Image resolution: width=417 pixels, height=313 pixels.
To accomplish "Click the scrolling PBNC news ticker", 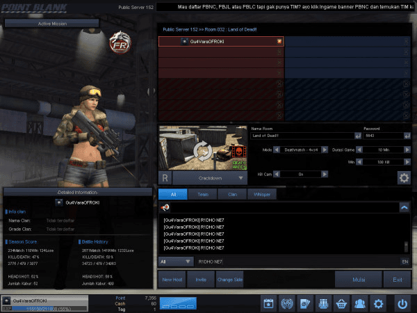I will [x=285, y=7].
